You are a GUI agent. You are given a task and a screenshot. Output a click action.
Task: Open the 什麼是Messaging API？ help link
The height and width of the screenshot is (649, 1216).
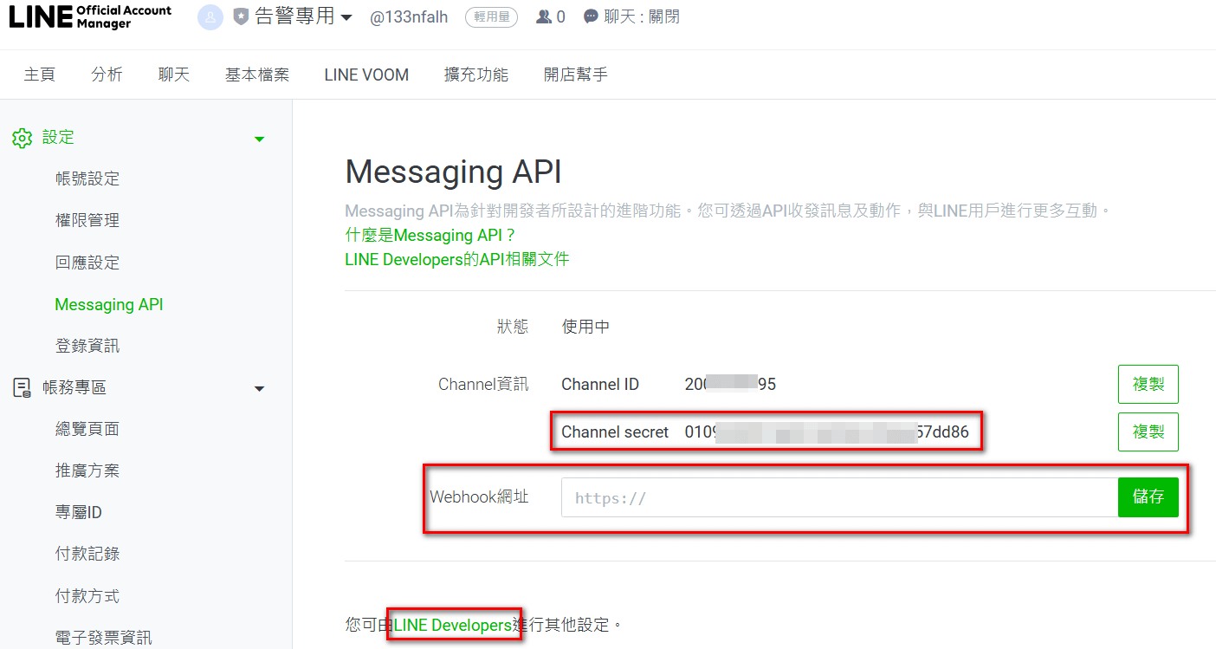tap(430, 235)
